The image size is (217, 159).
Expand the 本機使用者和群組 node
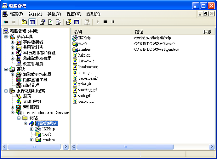(x=12, y=53)
